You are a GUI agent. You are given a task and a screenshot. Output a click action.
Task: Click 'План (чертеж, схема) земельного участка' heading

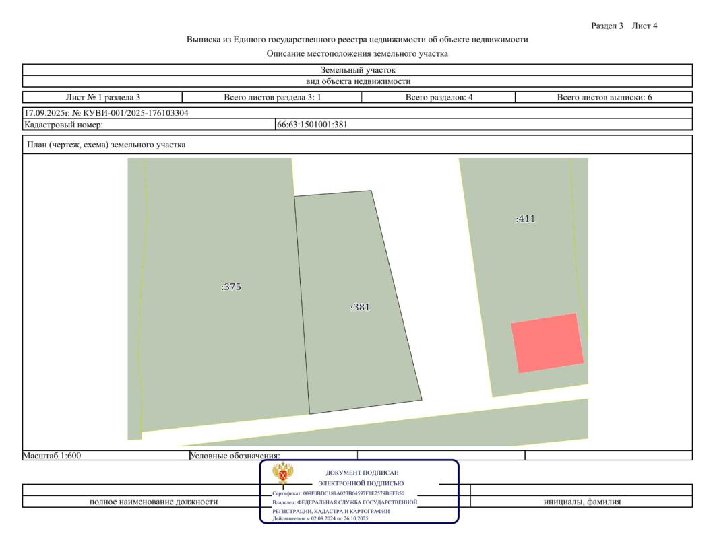click(x=106, y=145)
